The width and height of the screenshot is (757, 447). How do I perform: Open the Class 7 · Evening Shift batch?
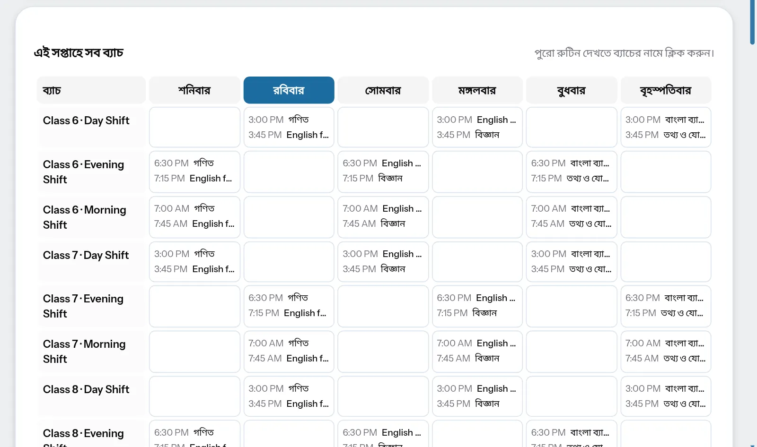coord(83,306)
